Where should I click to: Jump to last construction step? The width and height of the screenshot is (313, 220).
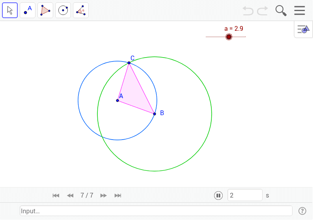[x=118, y=196]
